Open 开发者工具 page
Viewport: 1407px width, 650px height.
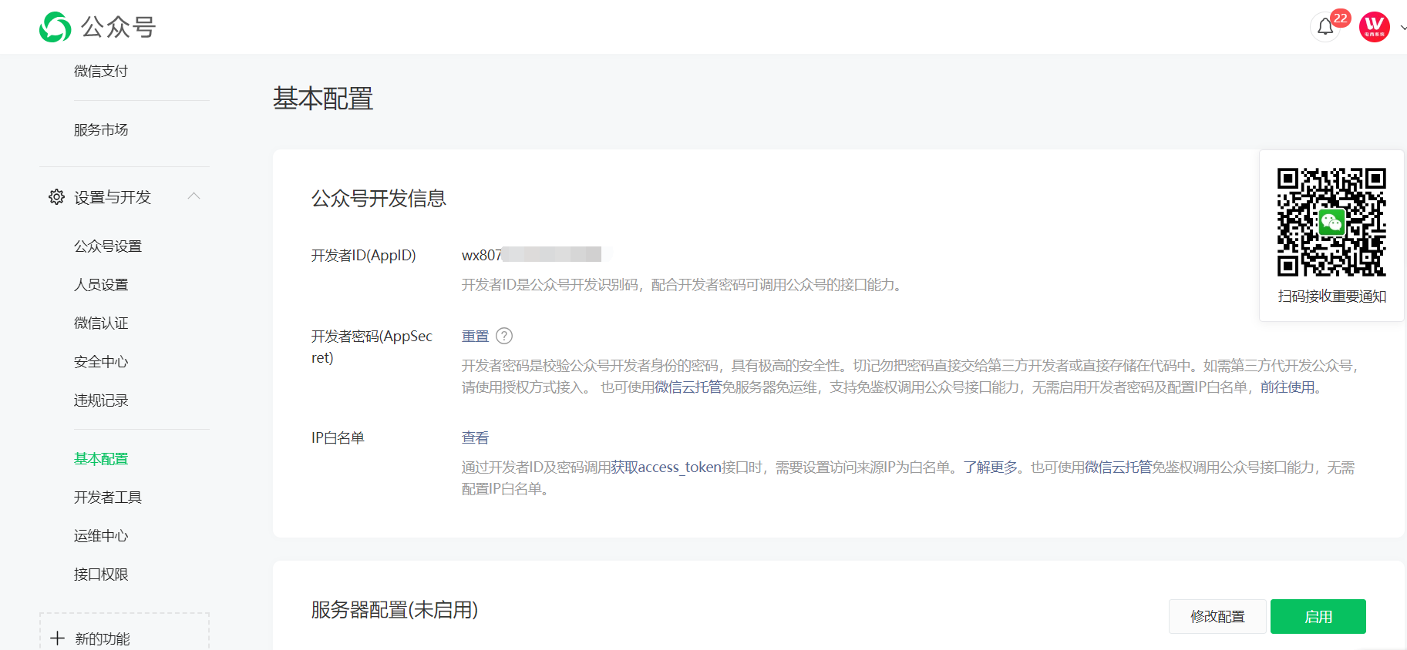108,498
